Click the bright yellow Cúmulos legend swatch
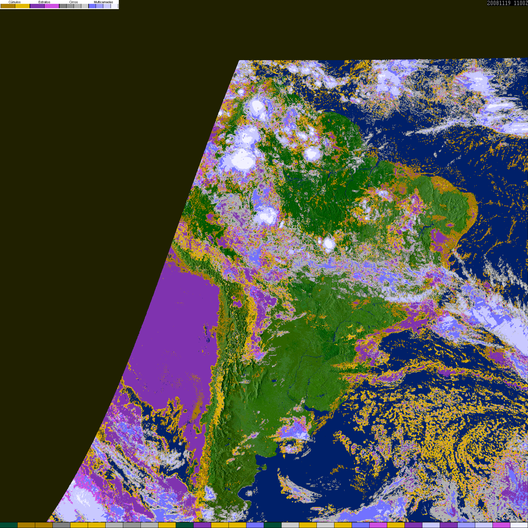Image resolution: width=528 pixels, height=528 pixels. point(23,6)
